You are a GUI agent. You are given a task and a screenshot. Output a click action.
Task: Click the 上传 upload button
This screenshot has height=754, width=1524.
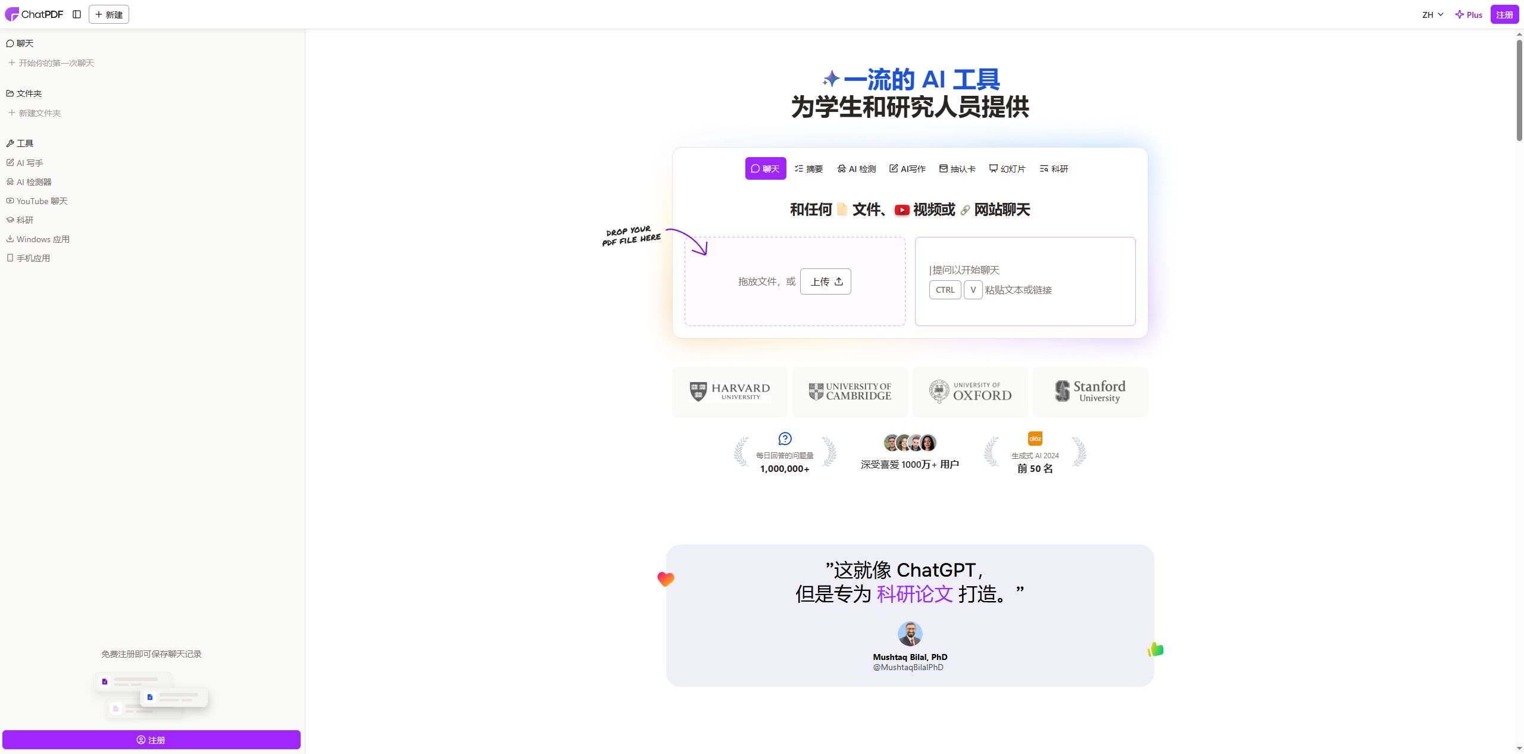826,281
